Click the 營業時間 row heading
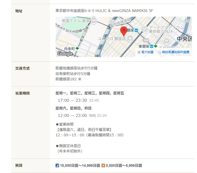 click(22, 93)
